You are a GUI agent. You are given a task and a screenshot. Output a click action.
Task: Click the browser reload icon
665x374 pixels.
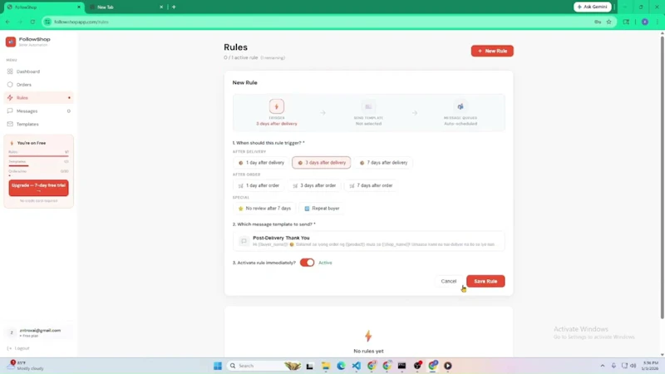point(32,22)
